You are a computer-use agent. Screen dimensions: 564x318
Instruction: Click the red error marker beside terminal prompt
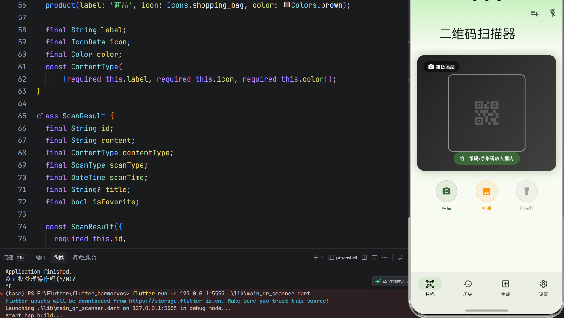(x=2, y=293)
